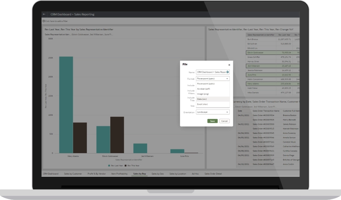This screenshot has width=341, height=200.
Task: Click the Rev Last Year legend swatch
Action: [x=109, y=166]
